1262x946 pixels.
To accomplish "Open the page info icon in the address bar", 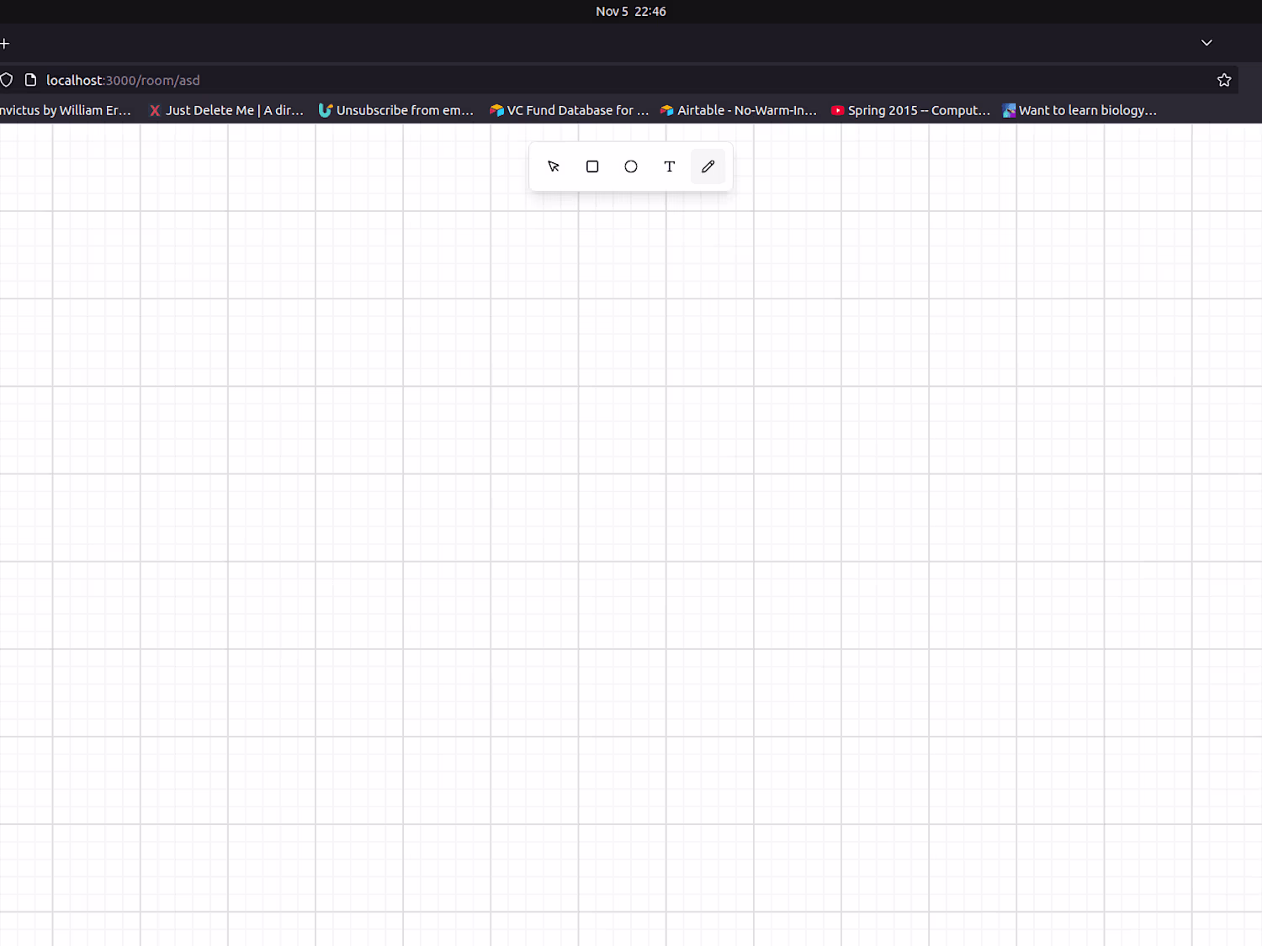I will tap(31, 80).
